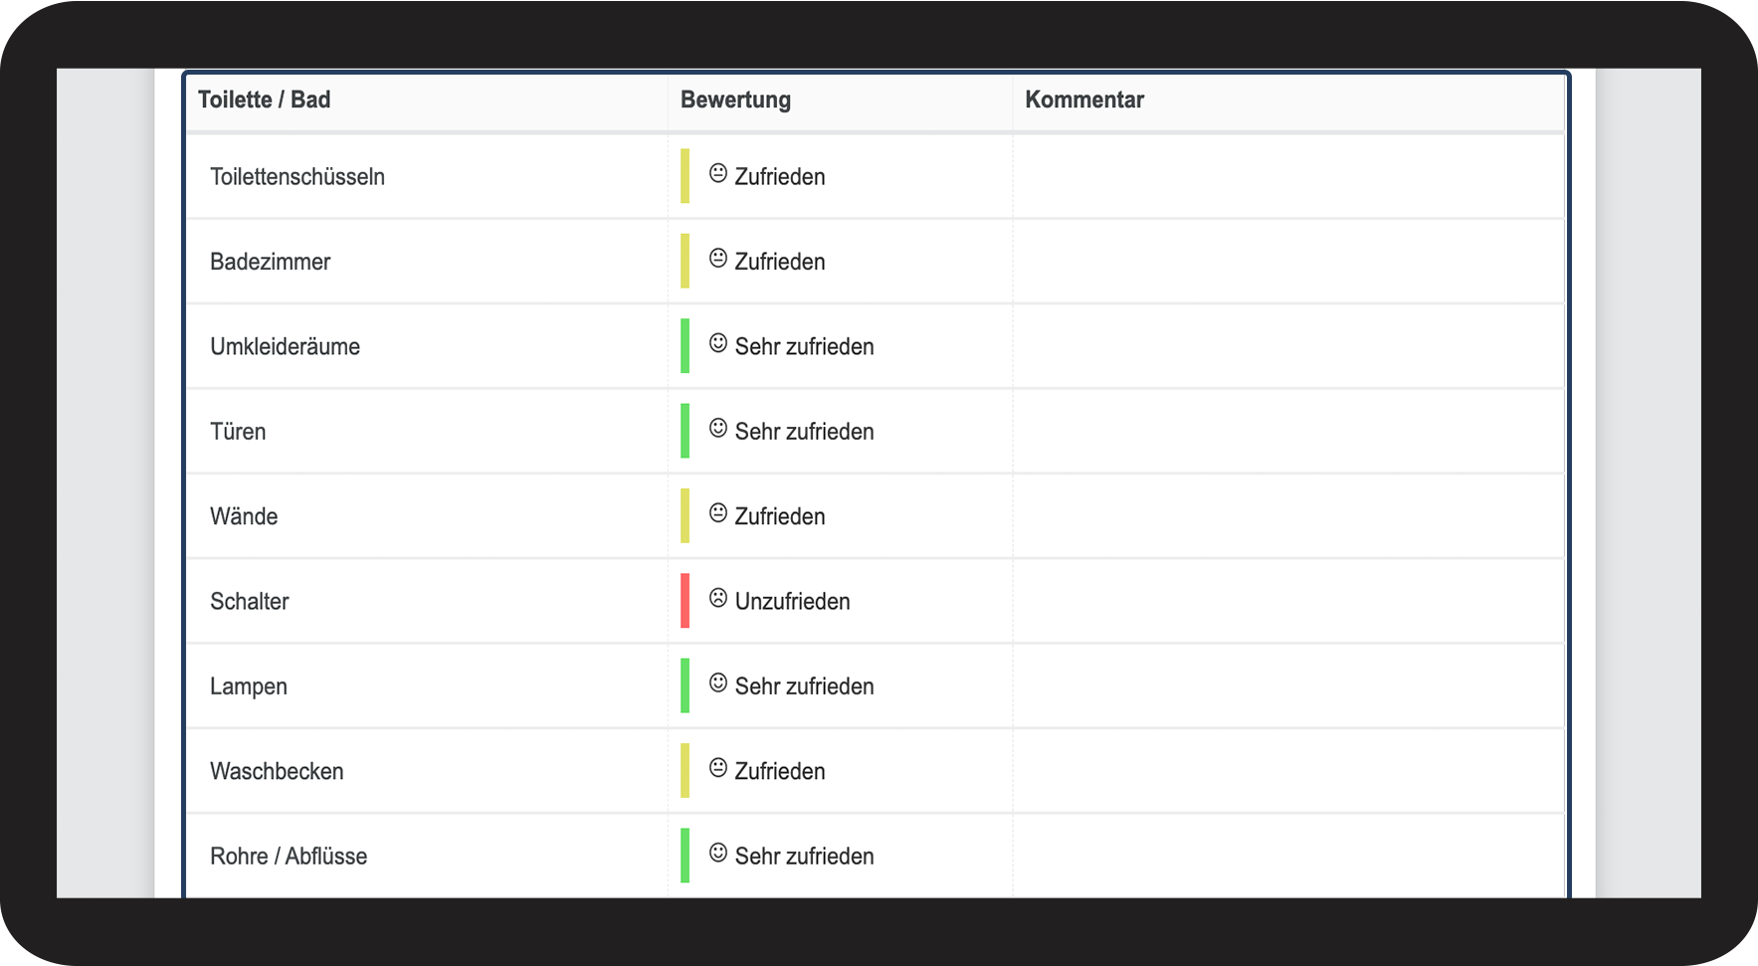Click the smiley icon in Türen row

tap(718, 428)
